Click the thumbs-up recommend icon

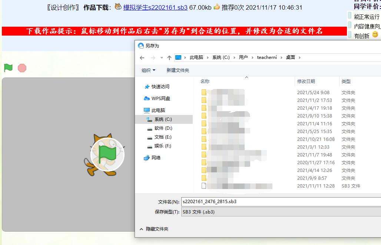tap(216, 7)
